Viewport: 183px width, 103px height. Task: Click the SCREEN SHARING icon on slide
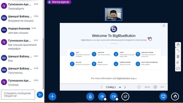[116, 64]
